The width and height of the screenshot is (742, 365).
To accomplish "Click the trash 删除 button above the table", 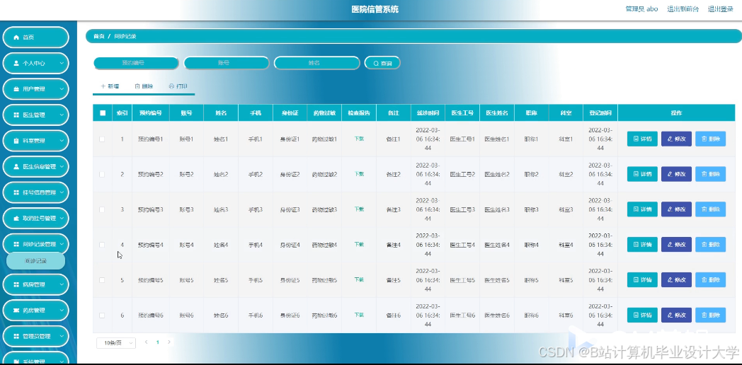I will 144,86.
